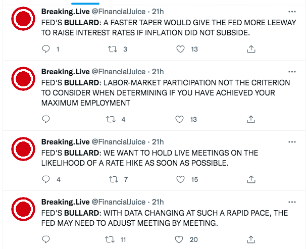307x249 pixels.
Task: Open more options on the labor-market tweet
Action: pos(290,71)
